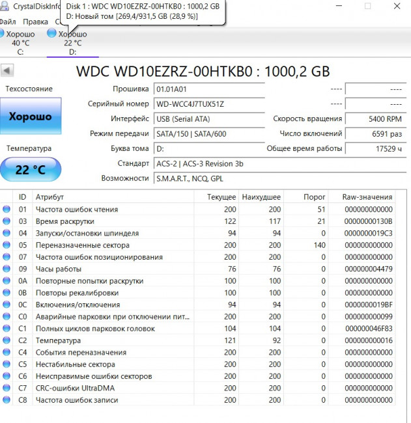The height and width of the screenshot is (423, 411).
Task: Click status icon for attribute 05 reallocated sectors
Action: [7, 245]
